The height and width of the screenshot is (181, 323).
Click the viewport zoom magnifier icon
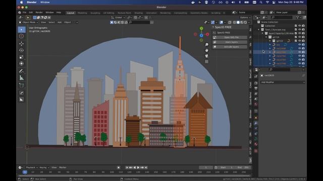206,45
